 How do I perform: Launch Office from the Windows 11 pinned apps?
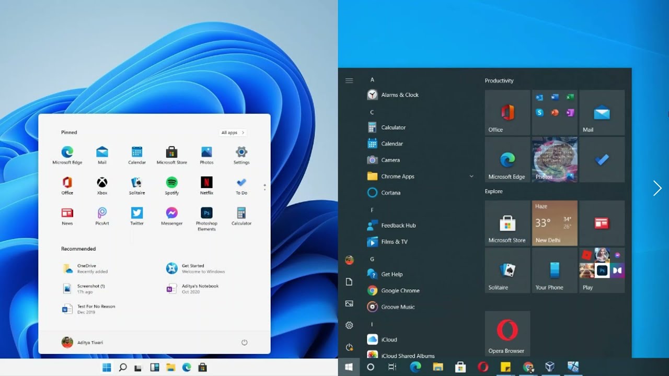click(x=67, y=185)
